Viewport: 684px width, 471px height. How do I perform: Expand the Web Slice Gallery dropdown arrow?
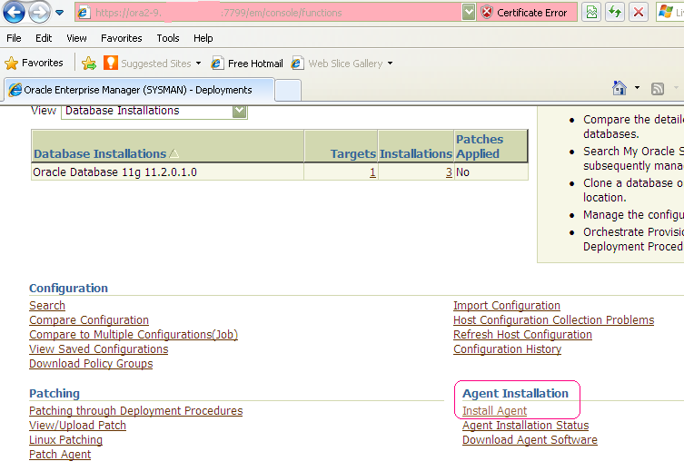click(x=390, y=64)
